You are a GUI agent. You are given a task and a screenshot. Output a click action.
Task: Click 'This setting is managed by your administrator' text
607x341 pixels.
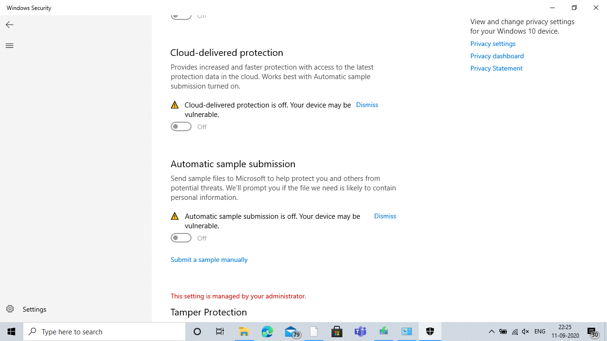pos(238,296)
